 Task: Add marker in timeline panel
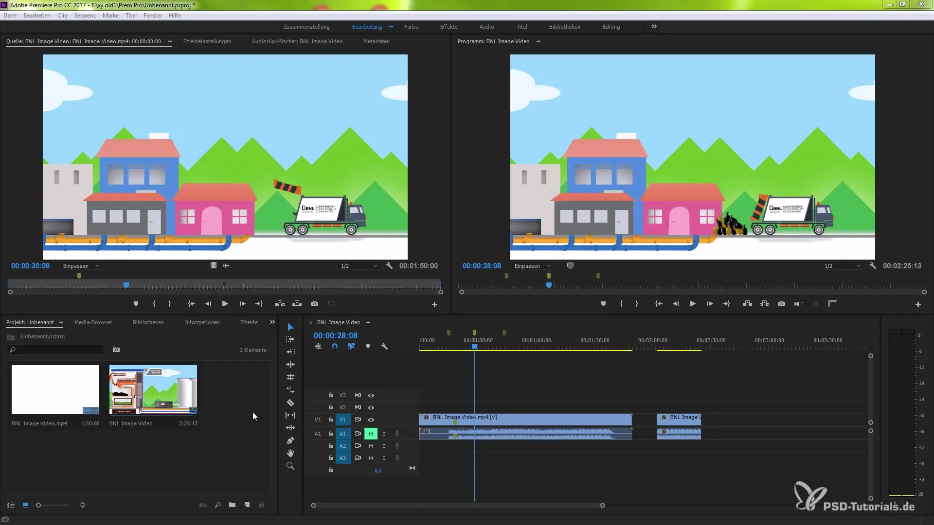pos(368,347)
